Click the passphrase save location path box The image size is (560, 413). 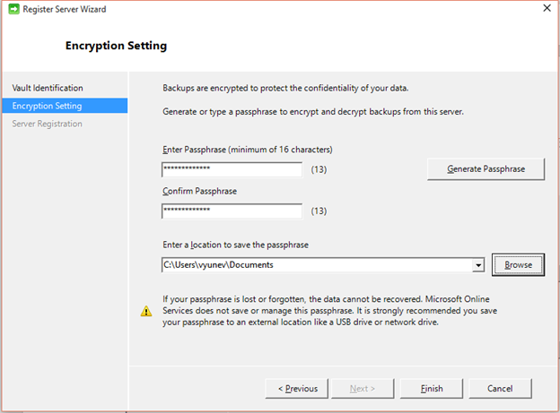click(316, 264)
